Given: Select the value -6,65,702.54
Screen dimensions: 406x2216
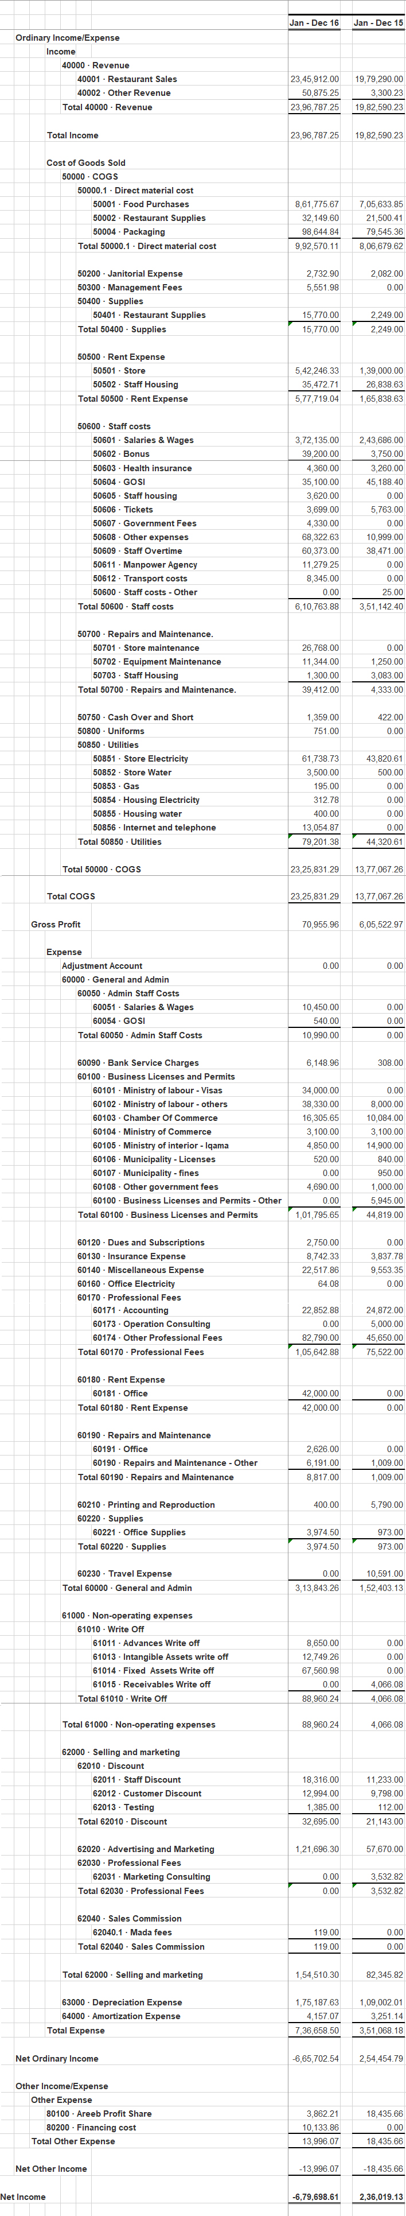Looking at the screenshot, I should coord(315,2059).
